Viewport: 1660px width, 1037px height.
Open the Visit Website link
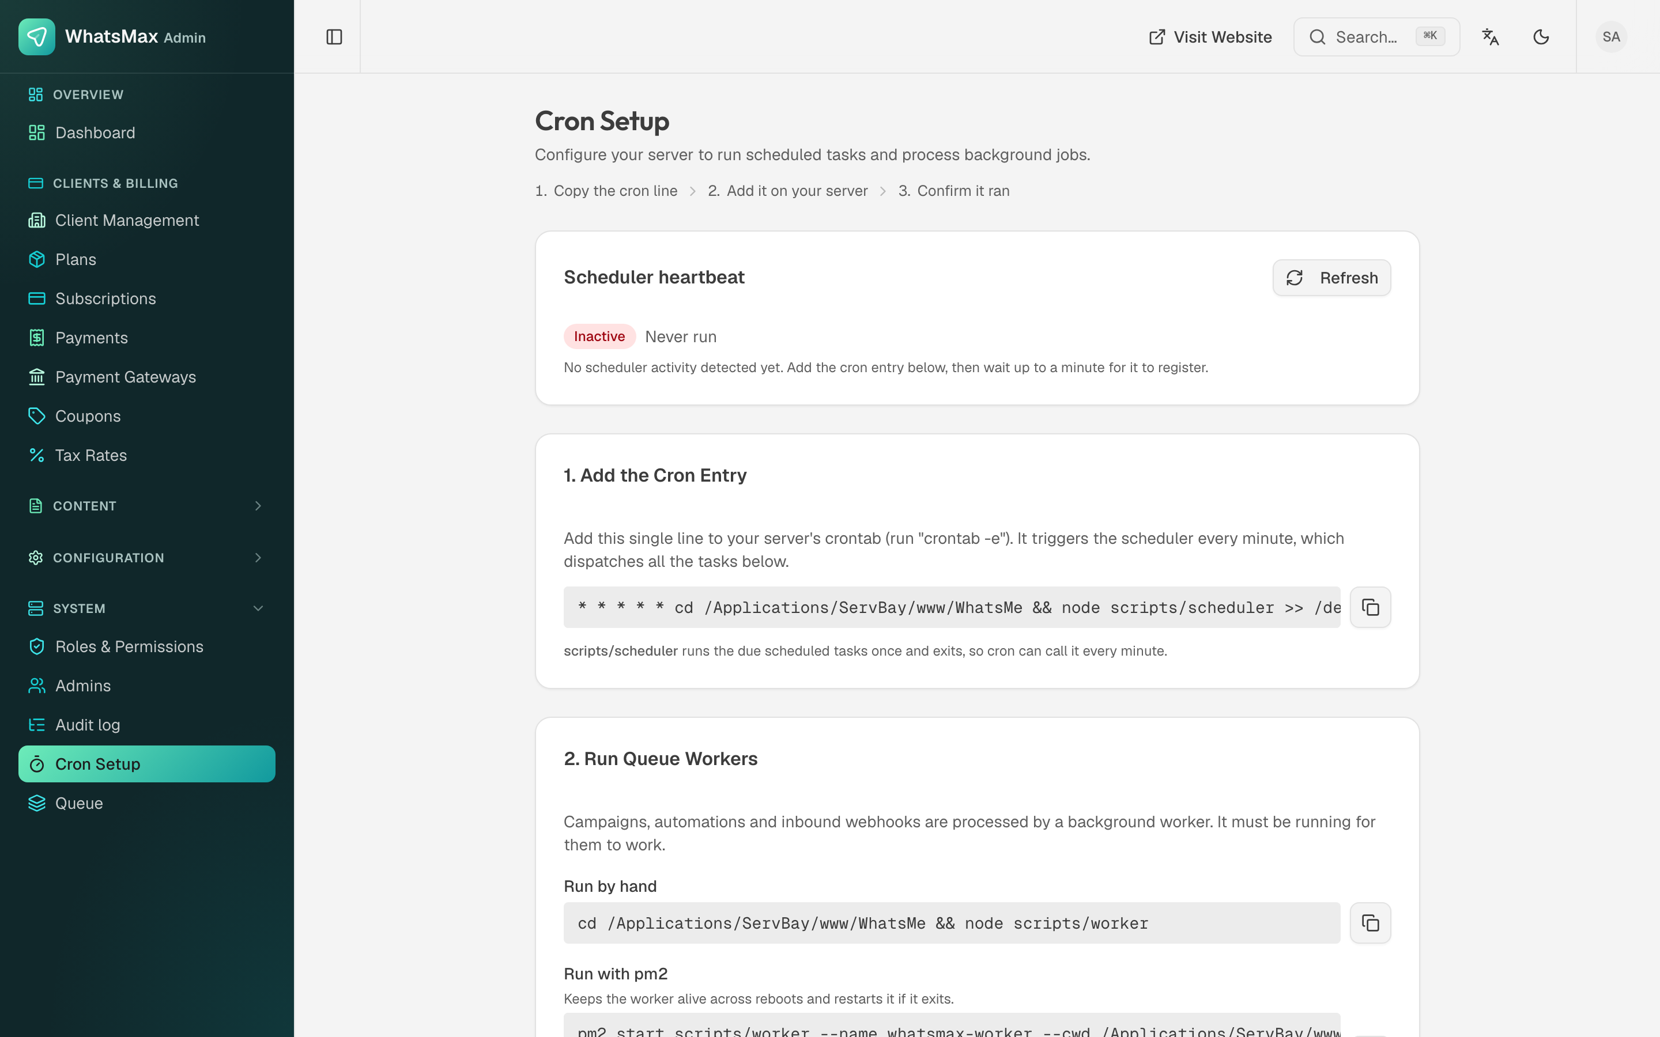pos(1210,37)
